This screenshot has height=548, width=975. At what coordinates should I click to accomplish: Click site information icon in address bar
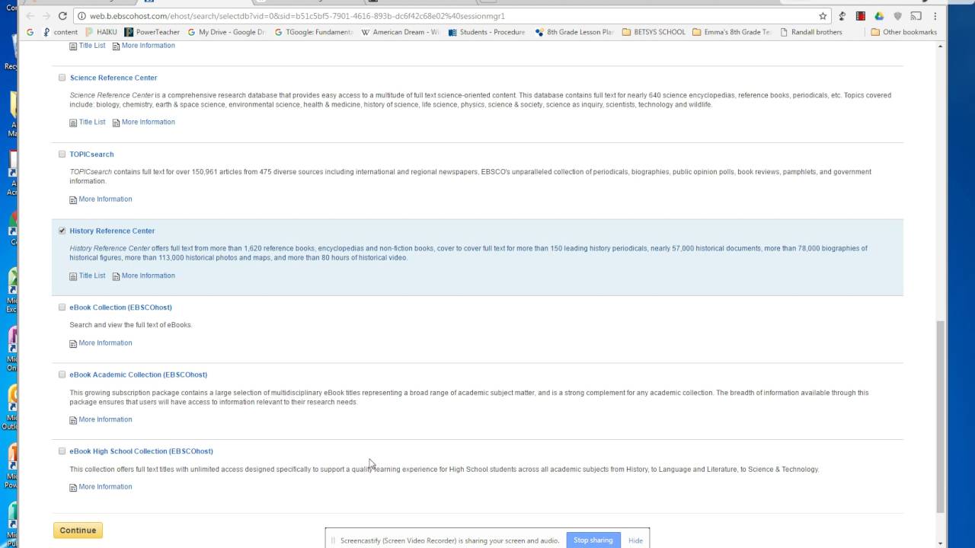click(x=82, y=16)
